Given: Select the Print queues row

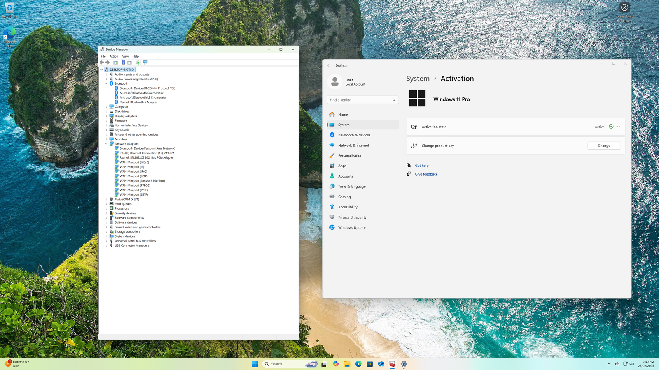Looking at the screenshot, I should tap(123, 204).
